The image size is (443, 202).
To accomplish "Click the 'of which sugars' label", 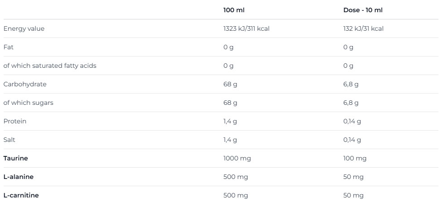I will (28, 103).
